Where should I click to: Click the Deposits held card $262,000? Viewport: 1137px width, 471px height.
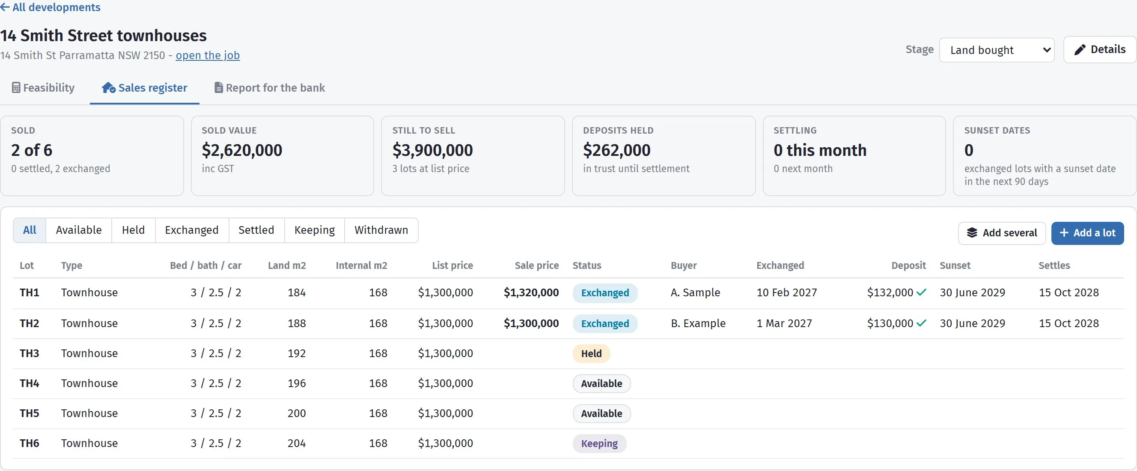click(664, 156)
